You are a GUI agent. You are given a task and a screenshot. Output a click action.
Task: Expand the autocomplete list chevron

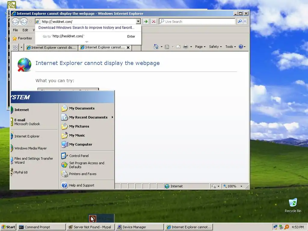[x=87, y=42]
